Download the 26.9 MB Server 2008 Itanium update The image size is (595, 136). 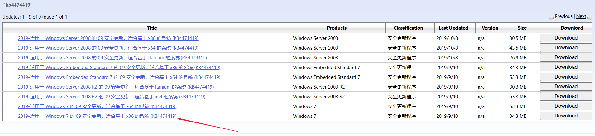click(x=566, y=57)
